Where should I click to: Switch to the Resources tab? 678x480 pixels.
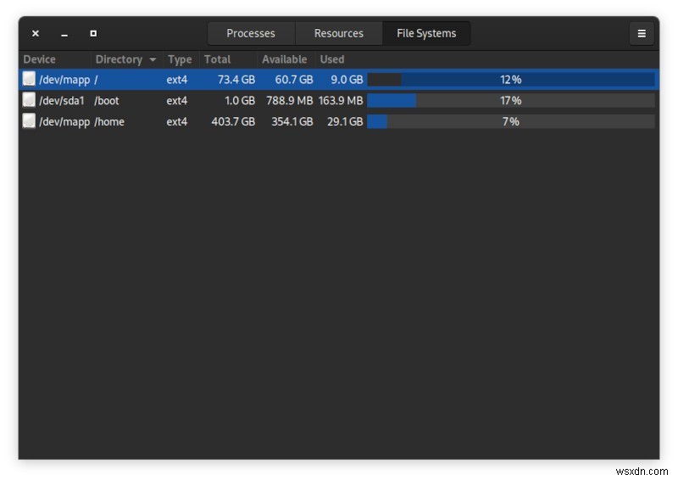(338, 33)
